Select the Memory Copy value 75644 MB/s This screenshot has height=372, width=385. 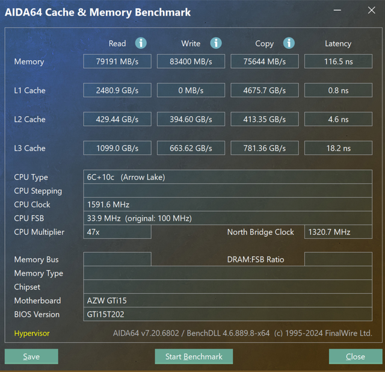pyautogui.click(x=265, y=61)
